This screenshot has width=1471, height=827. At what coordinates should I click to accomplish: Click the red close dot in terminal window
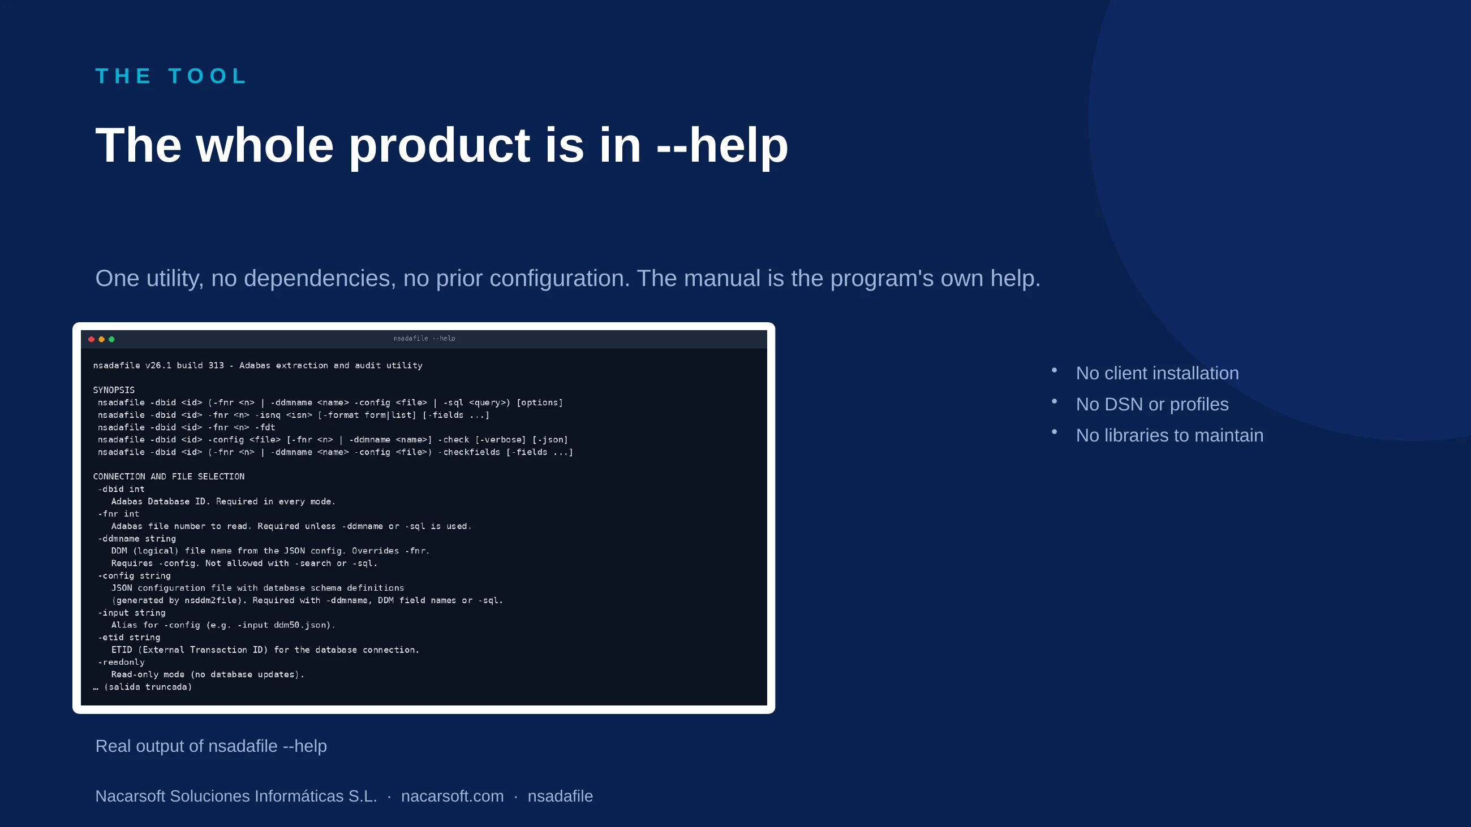[91, 339]
